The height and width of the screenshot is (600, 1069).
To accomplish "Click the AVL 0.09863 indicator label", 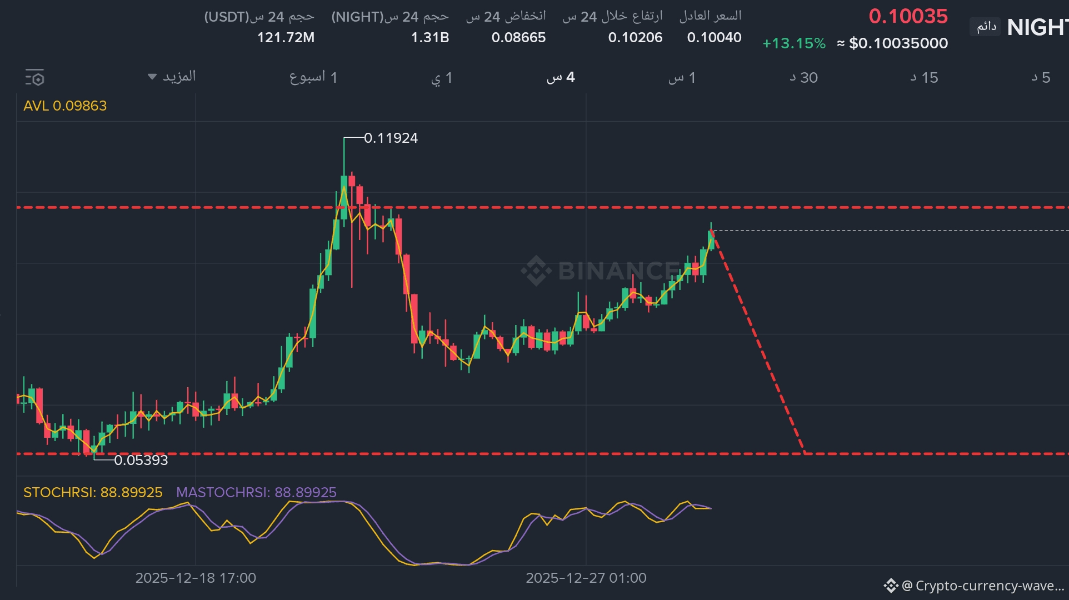I will (65, 106).
